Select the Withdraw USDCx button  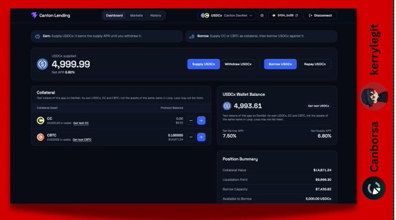(238, 64)
